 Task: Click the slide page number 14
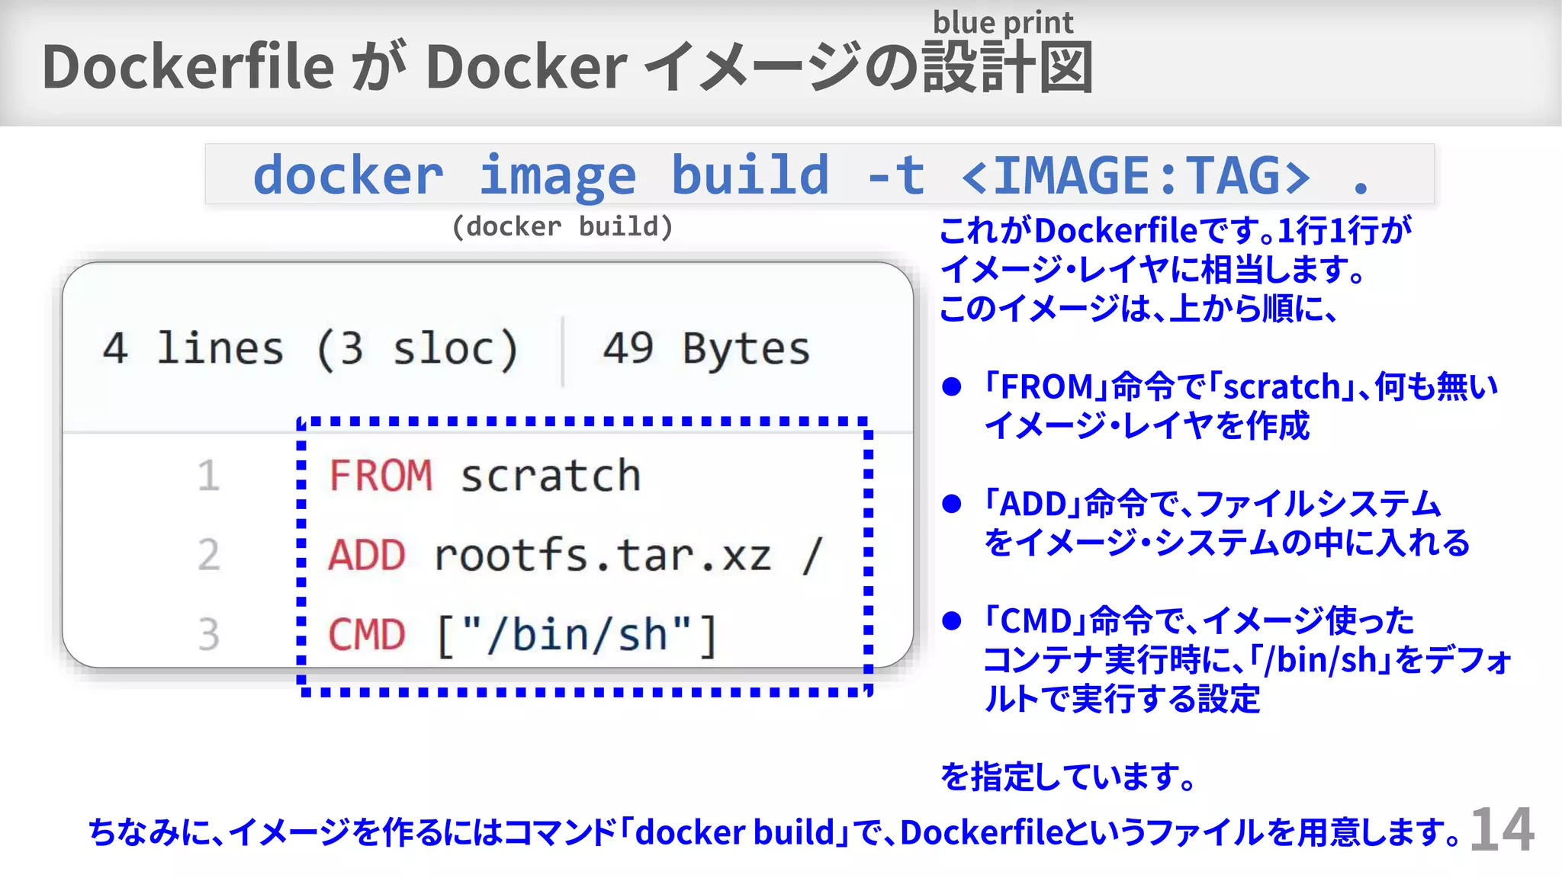click(1502, 829)
